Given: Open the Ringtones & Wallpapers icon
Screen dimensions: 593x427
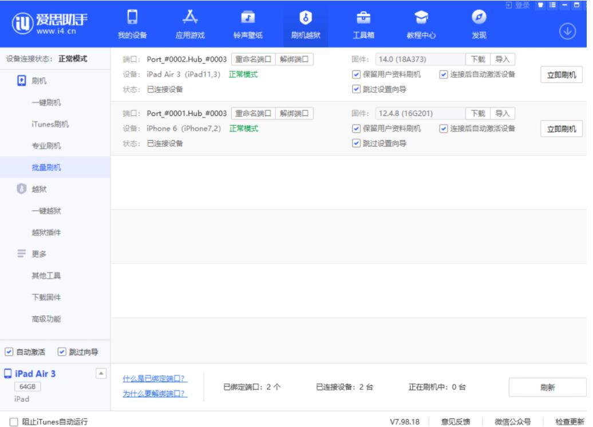Looking at the screenshot, I should click(x=248, y=18).
